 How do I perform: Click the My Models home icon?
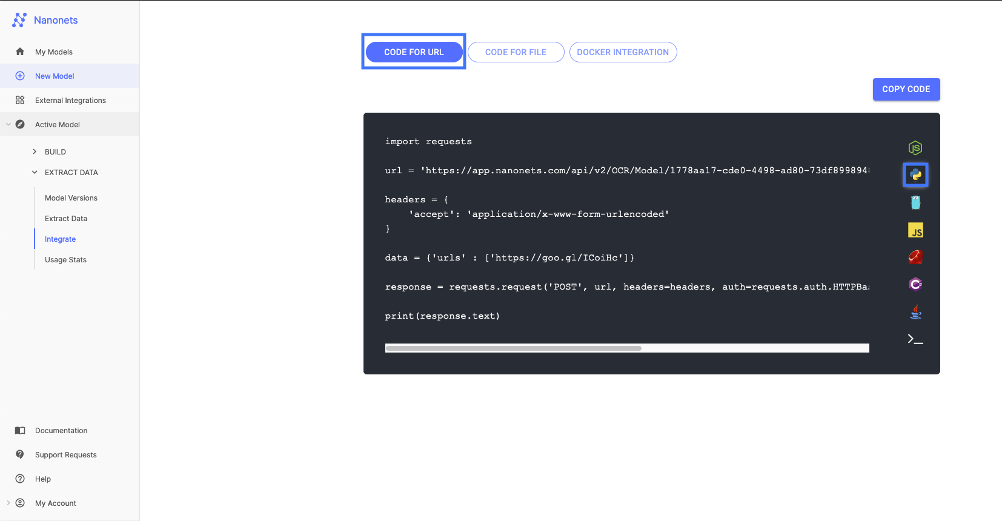point(20,51)
